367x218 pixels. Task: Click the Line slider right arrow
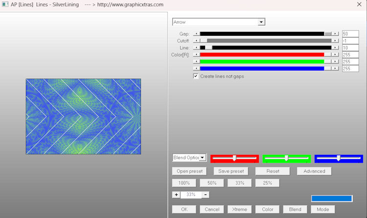[x=335, y=48]
